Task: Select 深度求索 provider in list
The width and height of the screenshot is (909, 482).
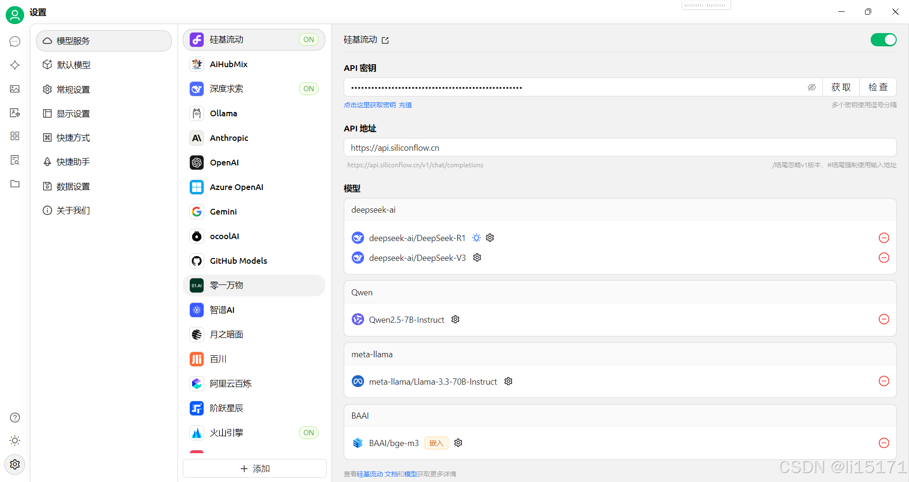Action: (254, 89)
